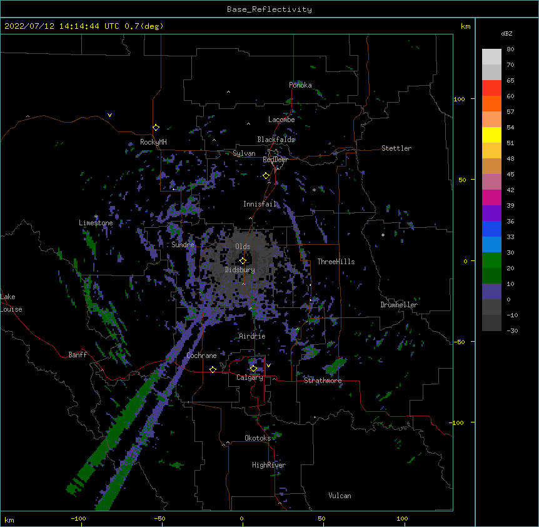Click the HighRiver city label

(269, 465)
